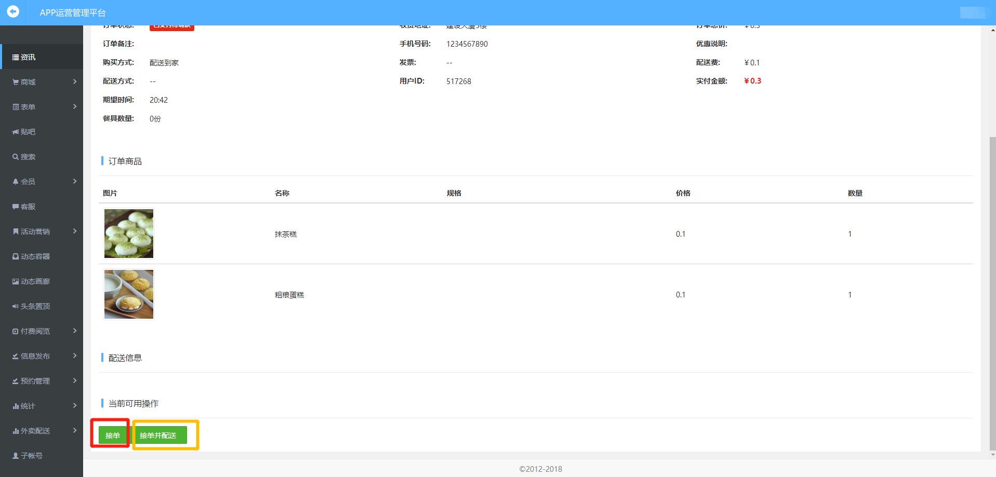Open the 动态容器 menu item

35,256
